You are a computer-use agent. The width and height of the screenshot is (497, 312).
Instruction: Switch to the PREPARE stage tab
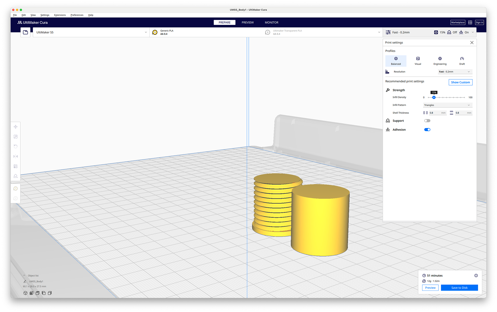tap(224, 23)
